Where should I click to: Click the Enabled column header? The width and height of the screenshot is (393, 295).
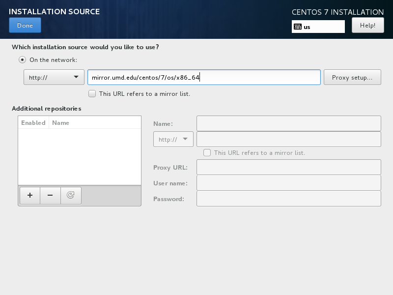(33, 123)
